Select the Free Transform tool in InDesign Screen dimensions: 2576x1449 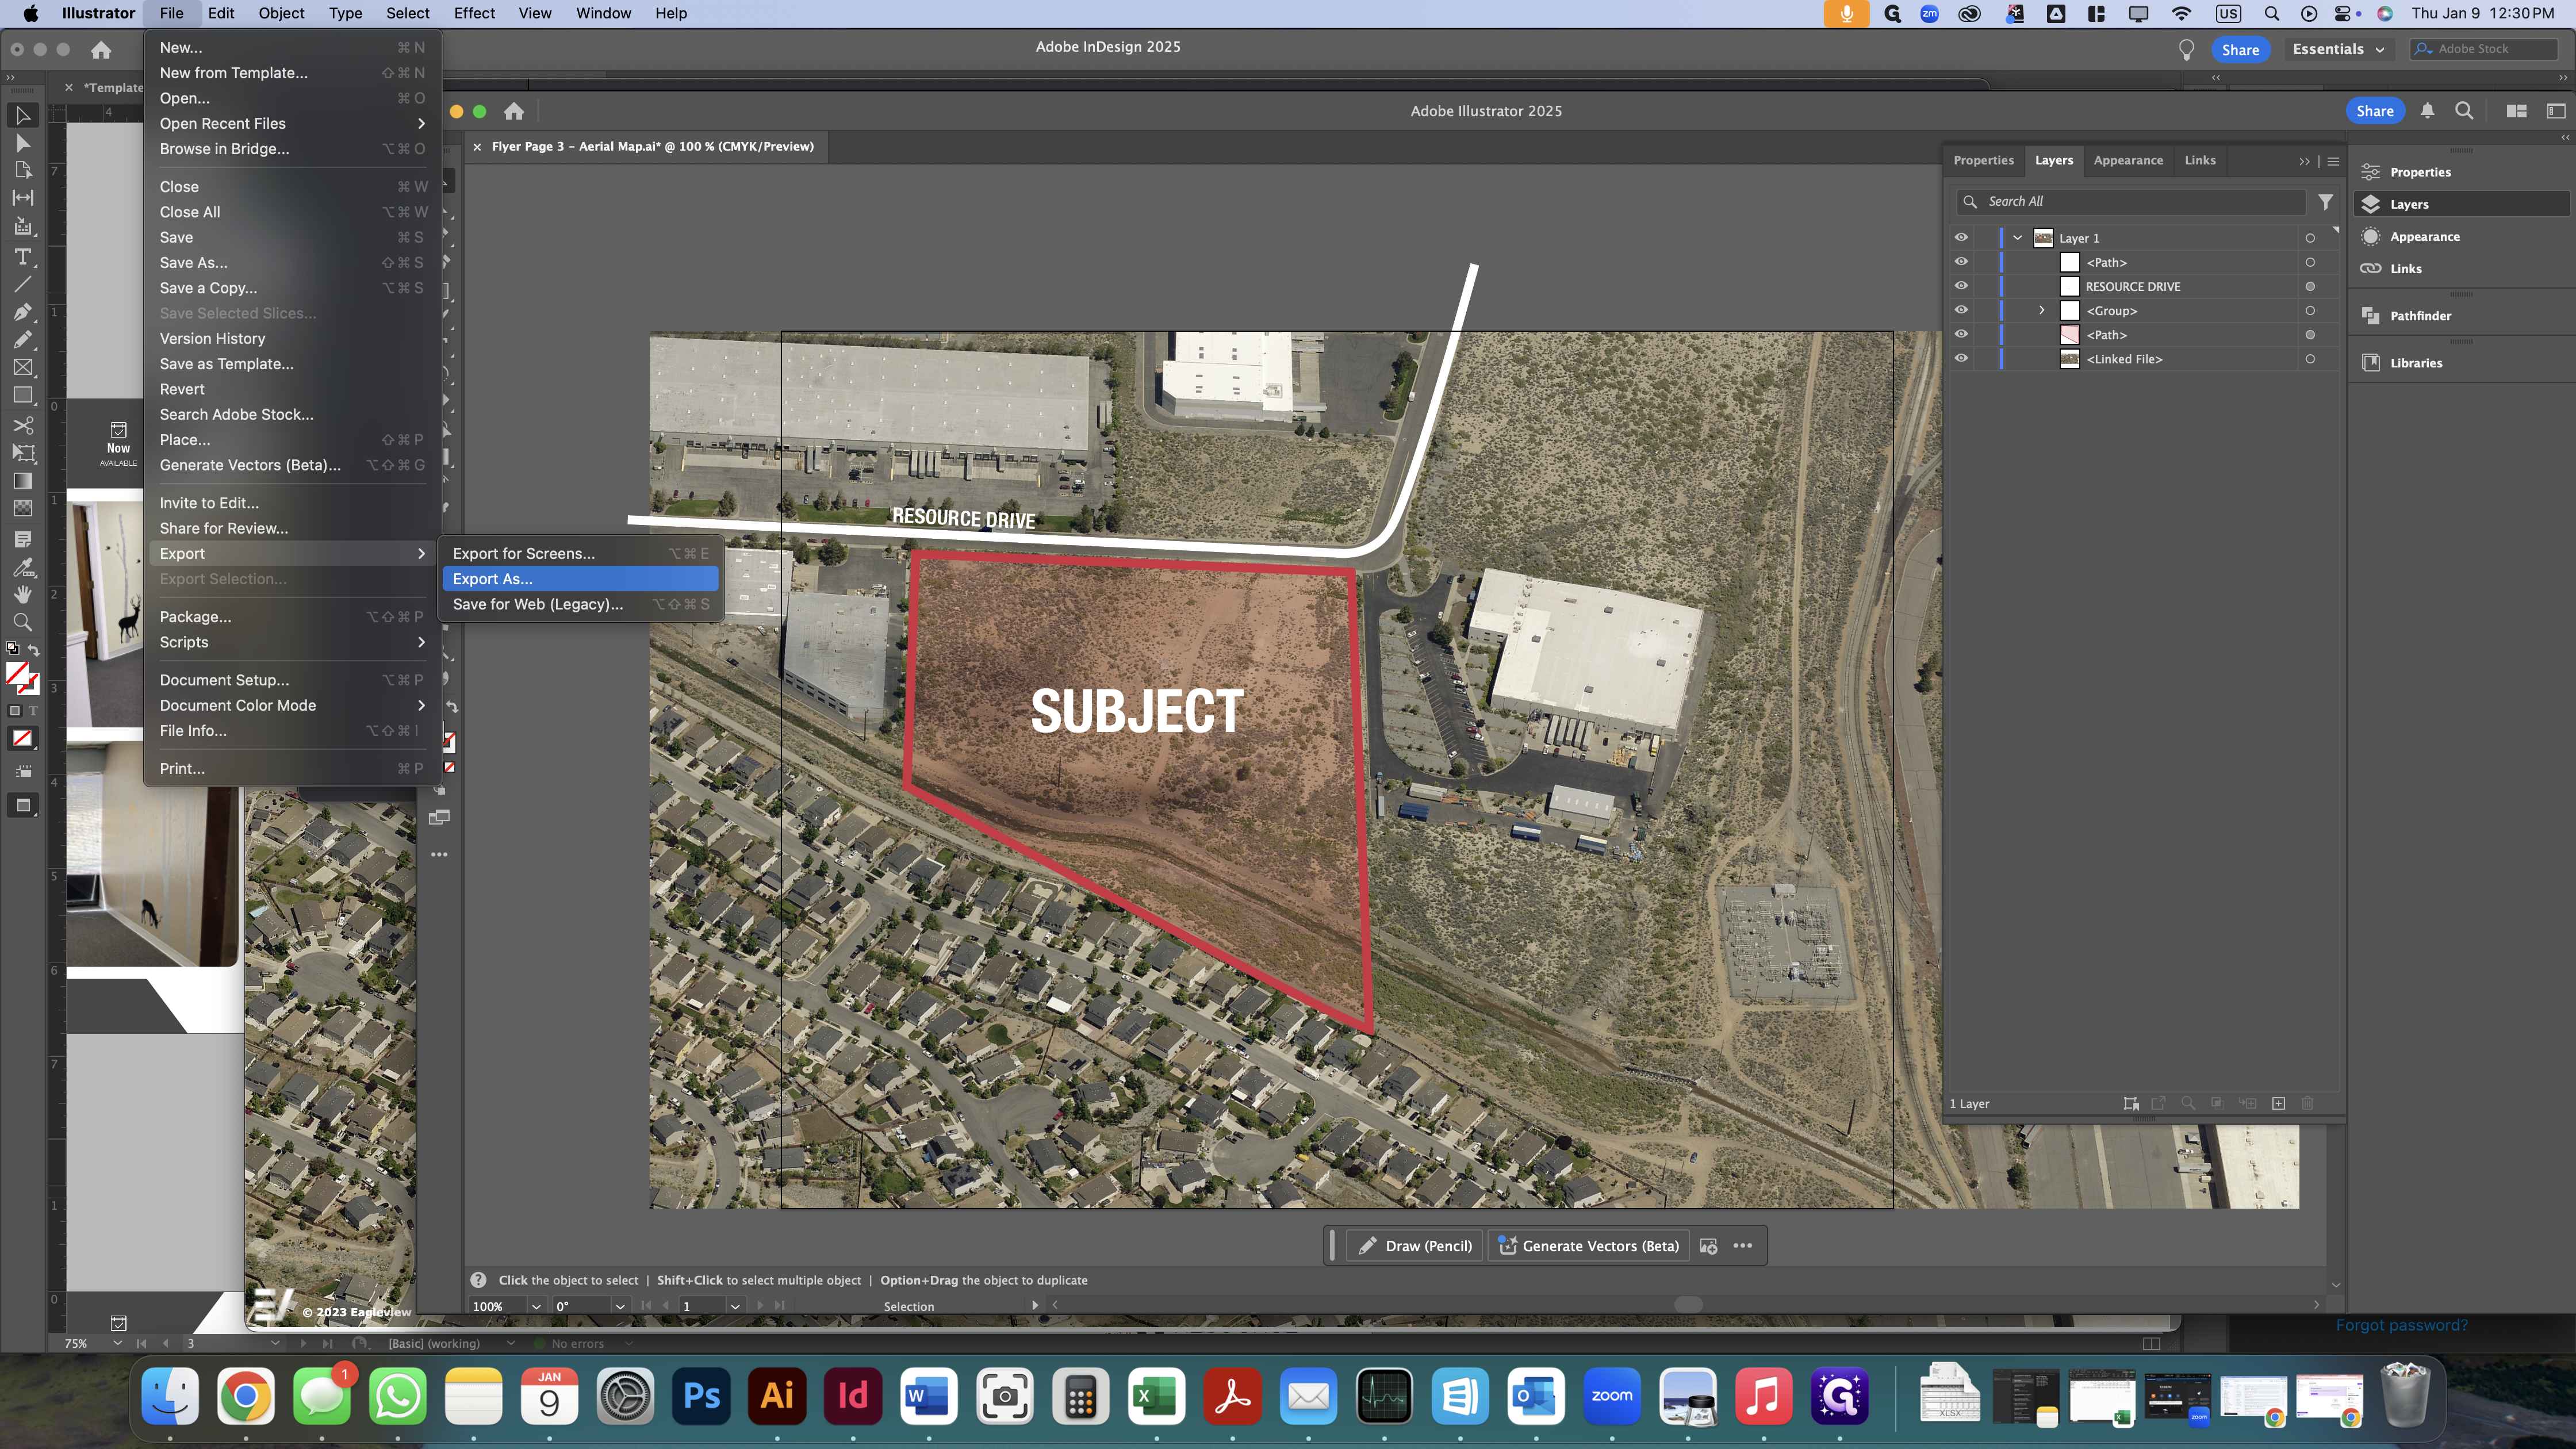23,453
